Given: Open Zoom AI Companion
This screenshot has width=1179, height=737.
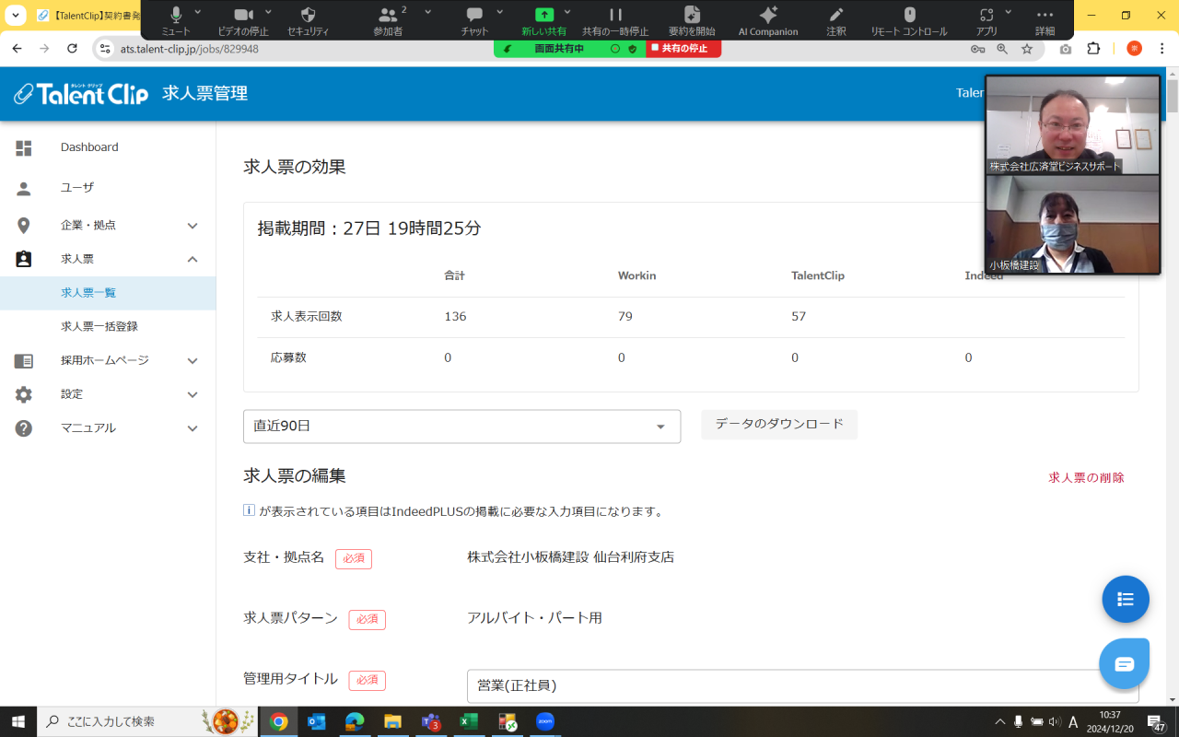Looking at the screenshot, I should coord(768,19).
